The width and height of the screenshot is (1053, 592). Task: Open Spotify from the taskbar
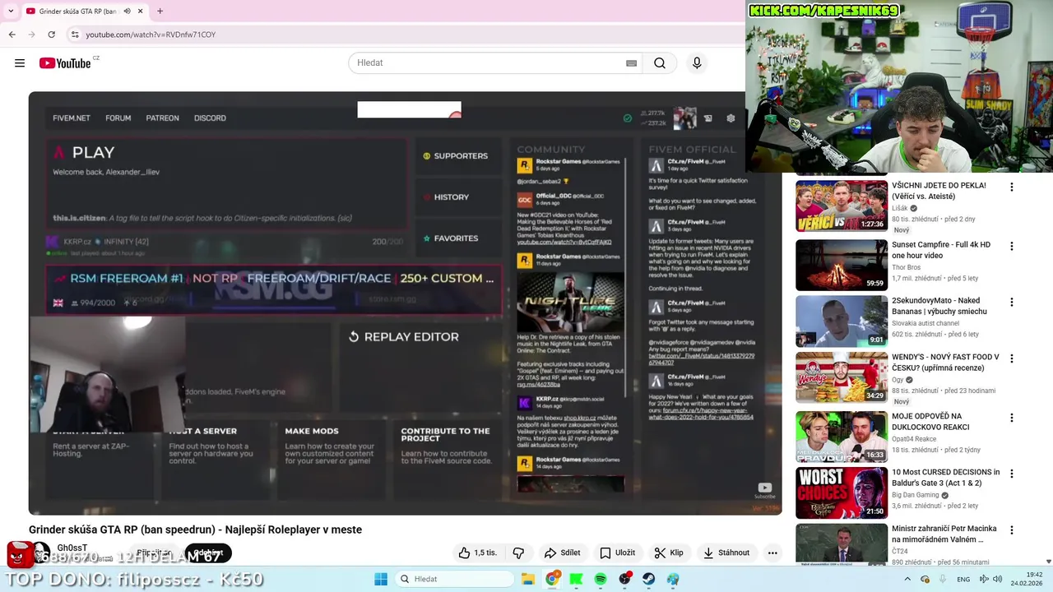(601, 579)
